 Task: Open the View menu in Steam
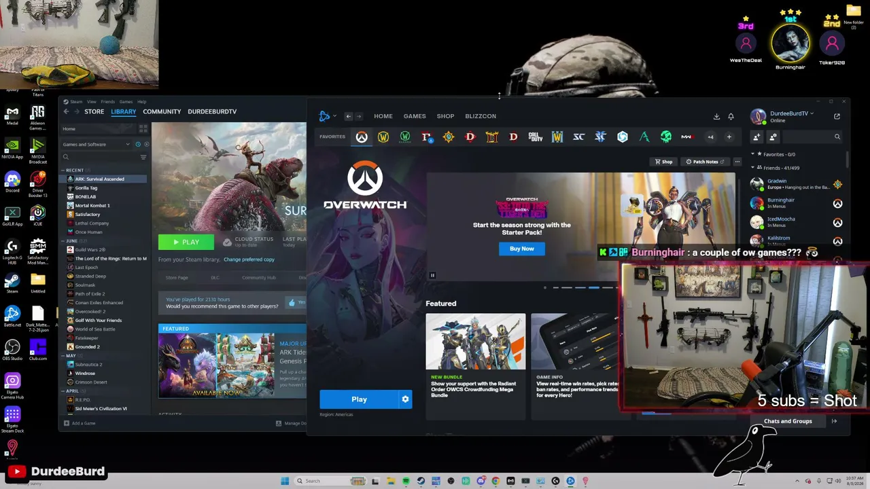pyautogui.click(x=91, y=102)
